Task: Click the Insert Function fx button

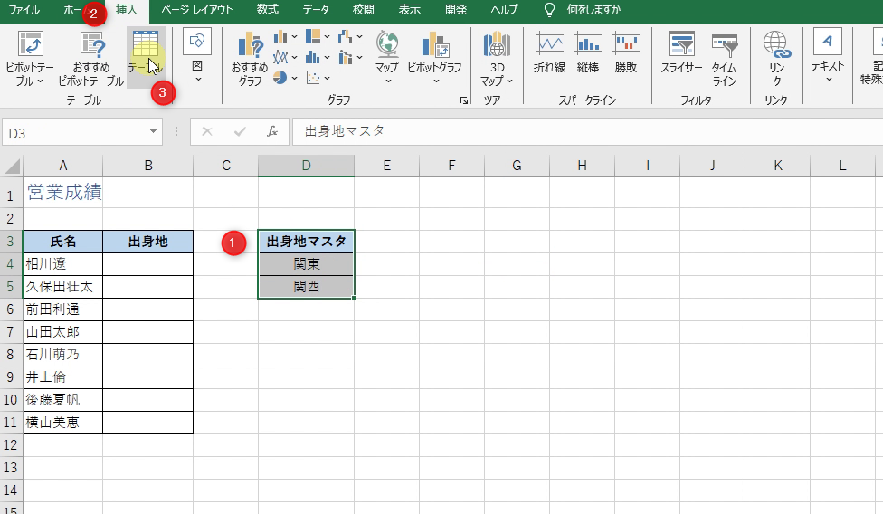Action: pos(271,132)
